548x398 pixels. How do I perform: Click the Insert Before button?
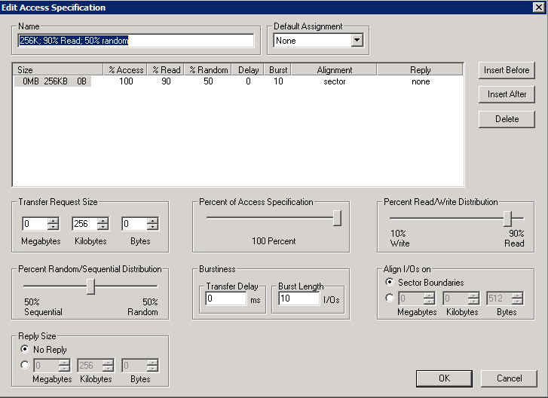[507, 70]
